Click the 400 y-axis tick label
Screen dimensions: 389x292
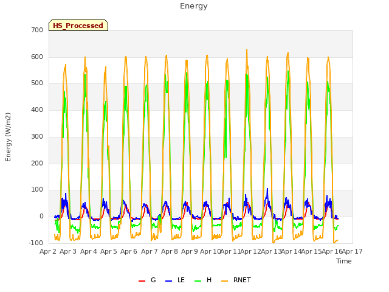coord(37,109)
